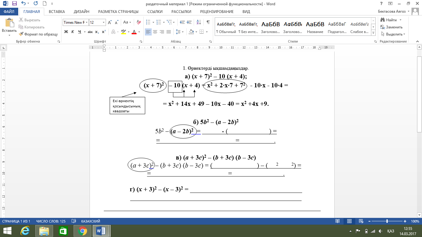This screenshot has width=422, height=237.
Task: Open the ФАЙЛ tab
Action: [x=9, y=12]
